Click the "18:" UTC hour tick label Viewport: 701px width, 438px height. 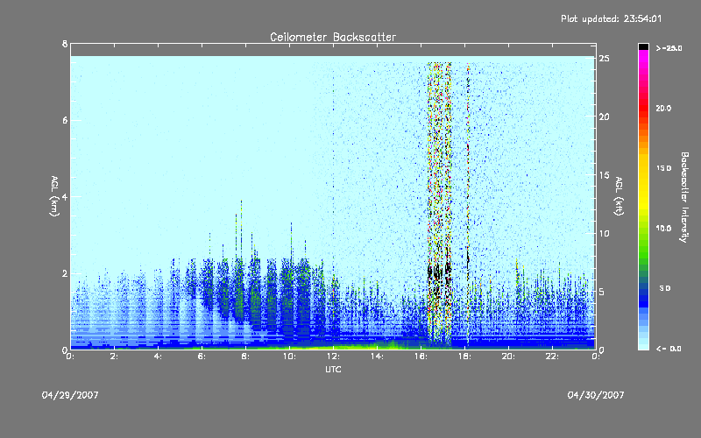[x=464, y=357]
